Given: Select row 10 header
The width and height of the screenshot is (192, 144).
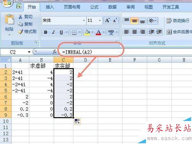Looking at the screenshot, I should pos(6,121).
